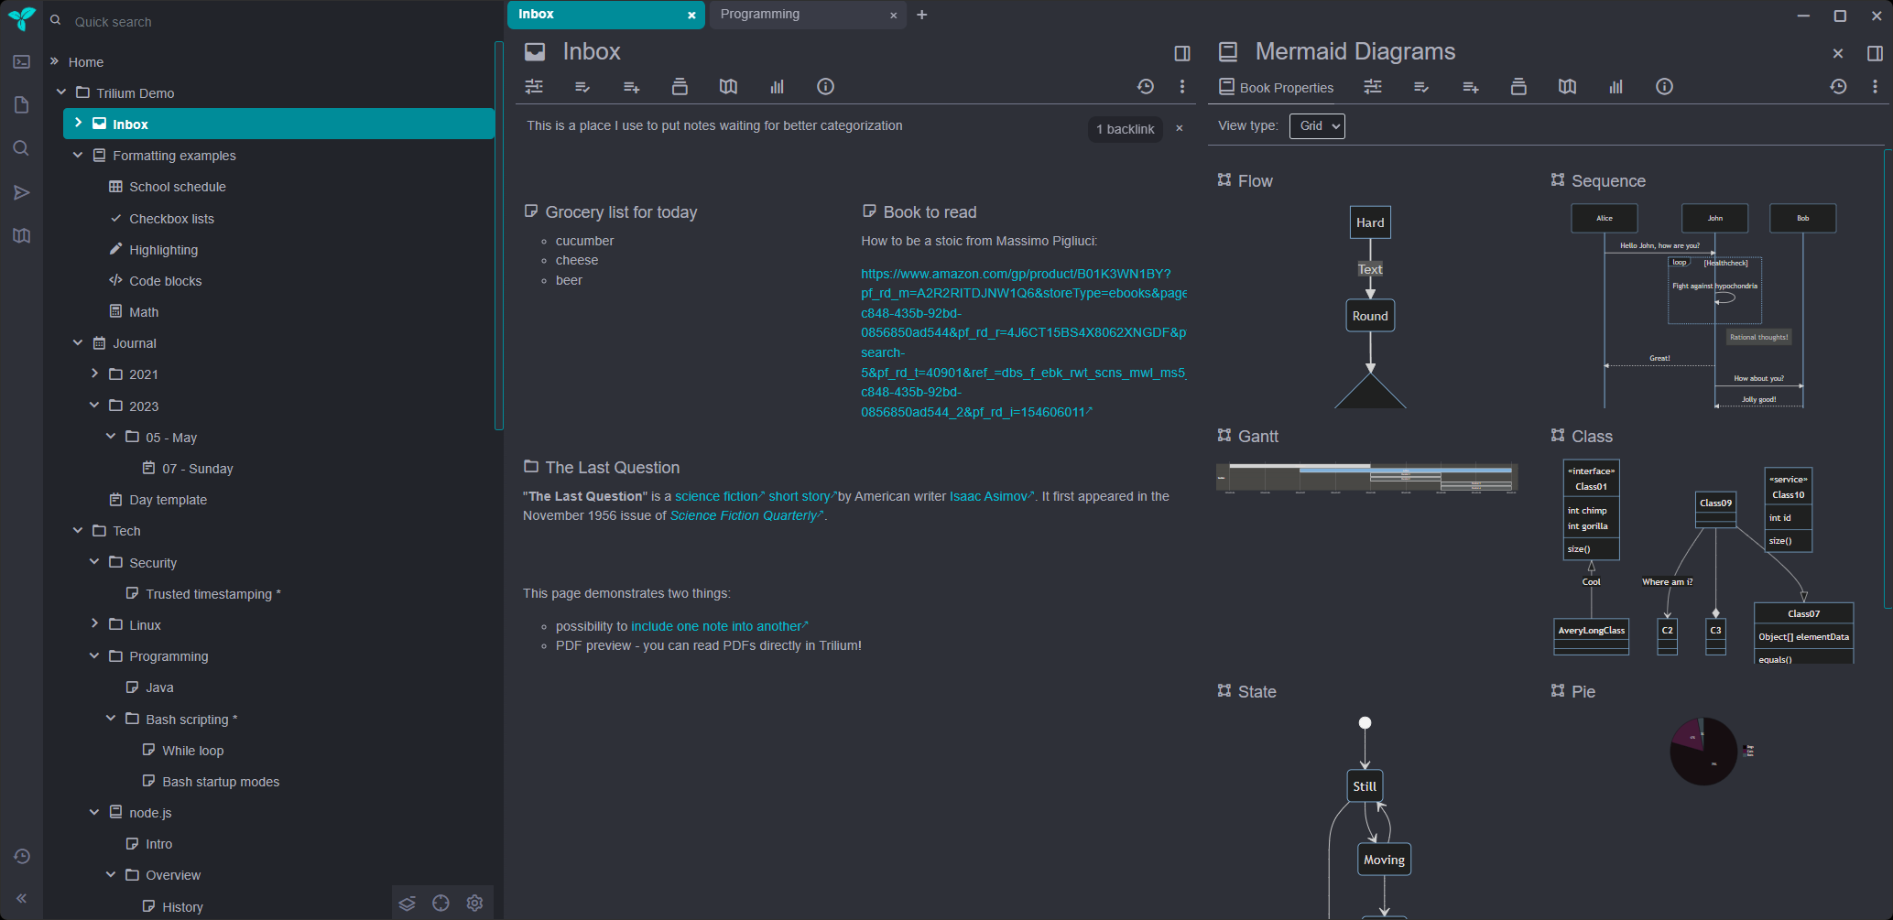Open the Book Properties ribbon tab
This screenshot has height=920, width=1893.
point(1276,87)
